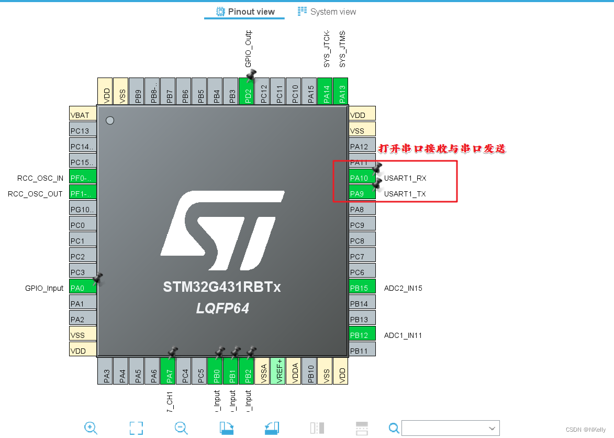Select pin PA13 (SYS_JTMS)
The height and width of the screenshot is (438, 614).
341,91
